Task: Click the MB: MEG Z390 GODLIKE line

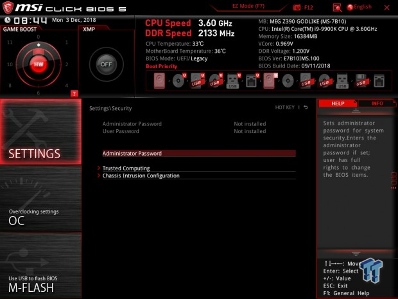Action: coord(302,21)
